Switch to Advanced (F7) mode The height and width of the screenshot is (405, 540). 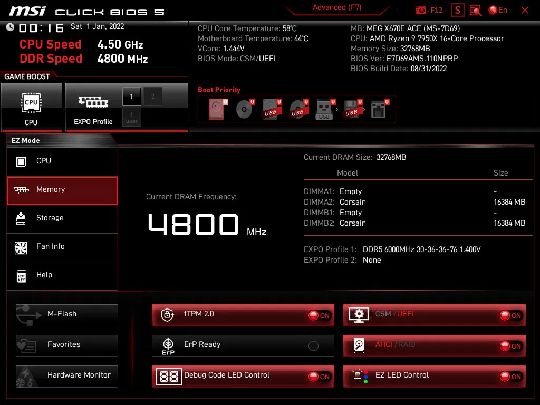click(337, 8)
